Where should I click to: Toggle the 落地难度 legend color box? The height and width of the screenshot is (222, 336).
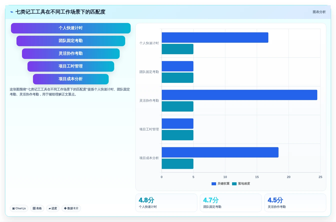click(234, 184)
